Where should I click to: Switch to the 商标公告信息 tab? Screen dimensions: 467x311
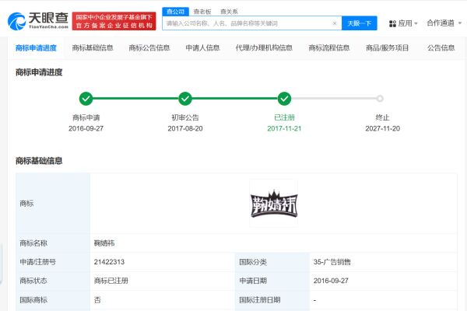click(x=149, y=48)
